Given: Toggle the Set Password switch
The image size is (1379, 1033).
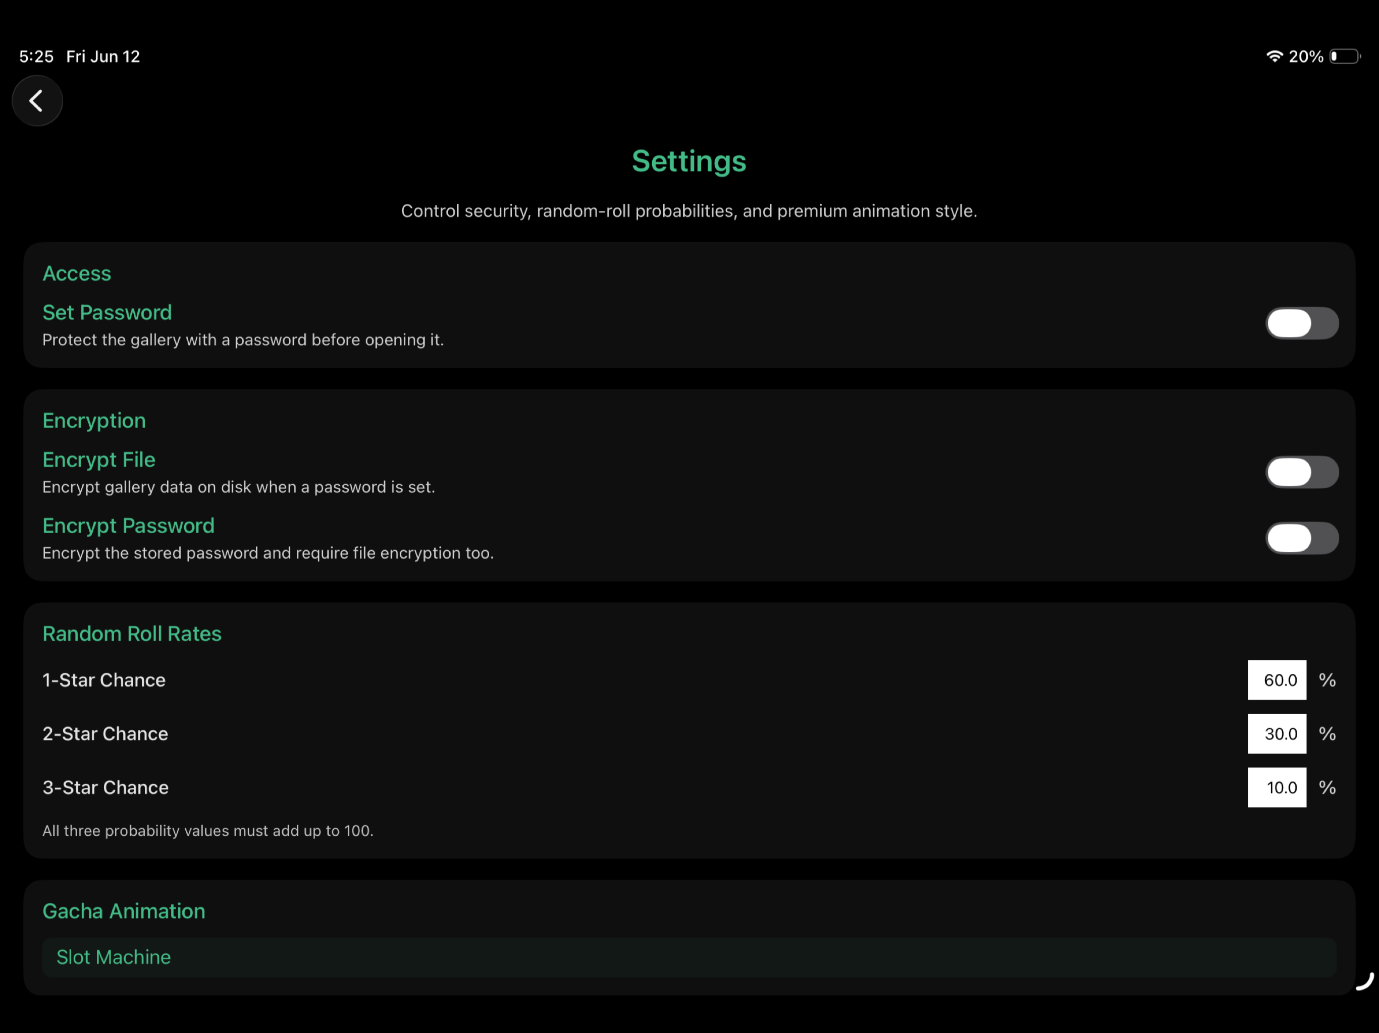Looking at the screenshot, I should point(1302,323).
